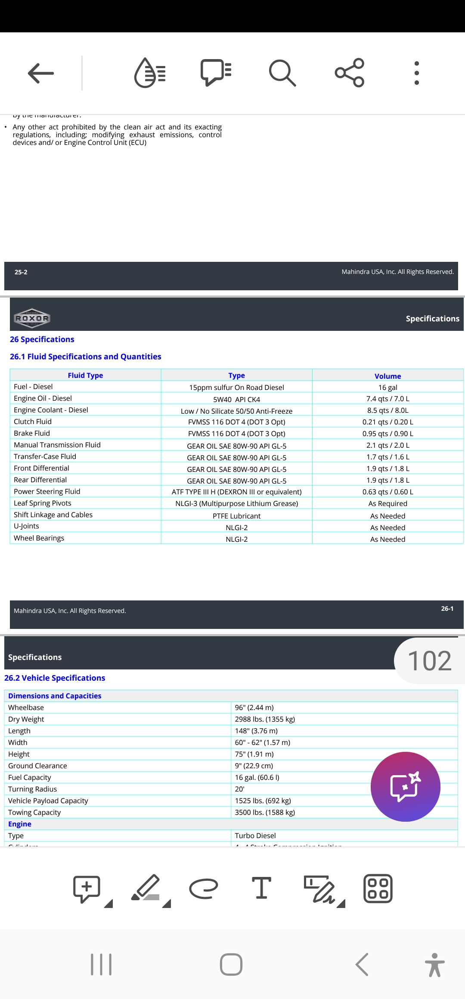Launch the AI Assistant floating button
This screenshot has width=465, height=999.
click(405, 786)
